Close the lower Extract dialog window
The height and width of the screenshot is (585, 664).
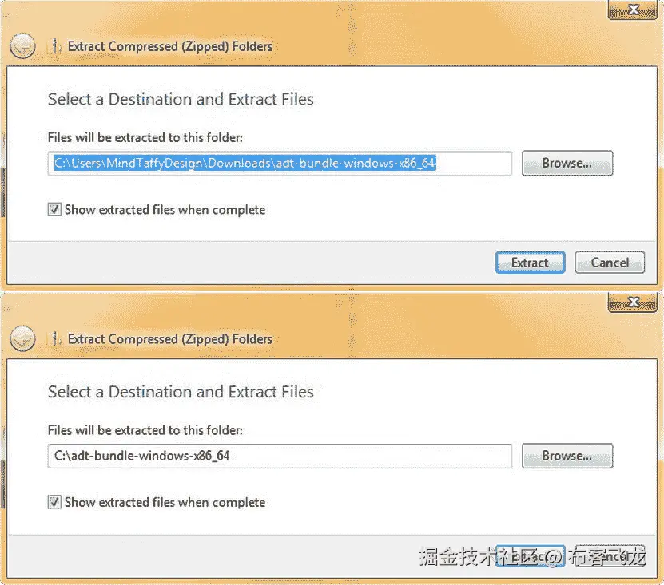click(633, 302)
